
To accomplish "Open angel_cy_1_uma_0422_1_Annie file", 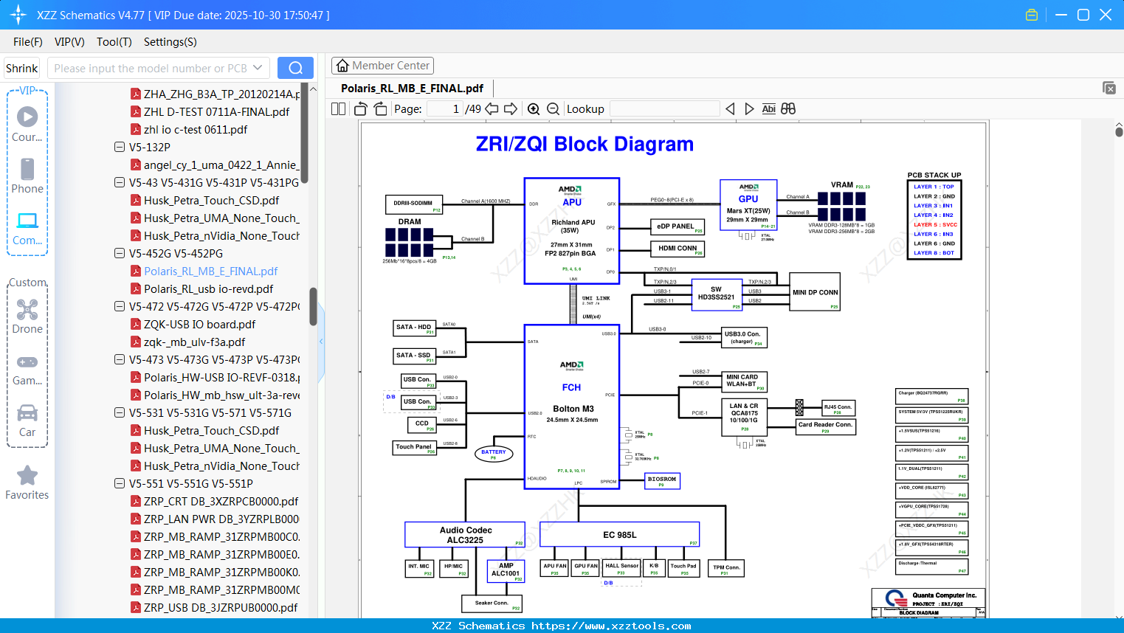I will pos(221,165).
